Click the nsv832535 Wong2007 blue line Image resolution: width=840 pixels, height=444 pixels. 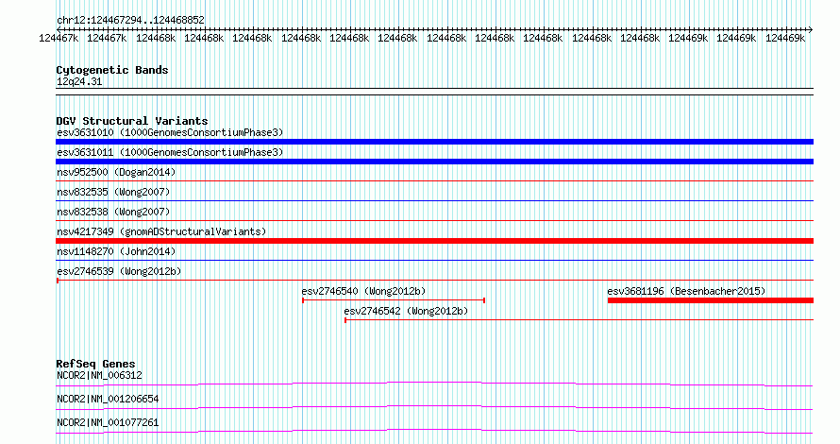(x=434, y=201)
